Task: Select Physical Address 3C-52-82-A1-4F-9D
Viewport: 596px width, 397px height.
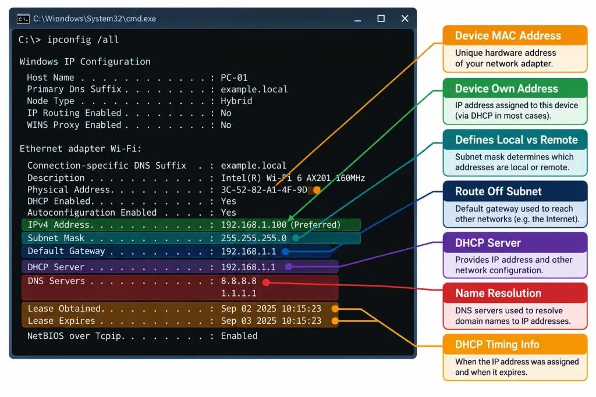Action: 264,189
